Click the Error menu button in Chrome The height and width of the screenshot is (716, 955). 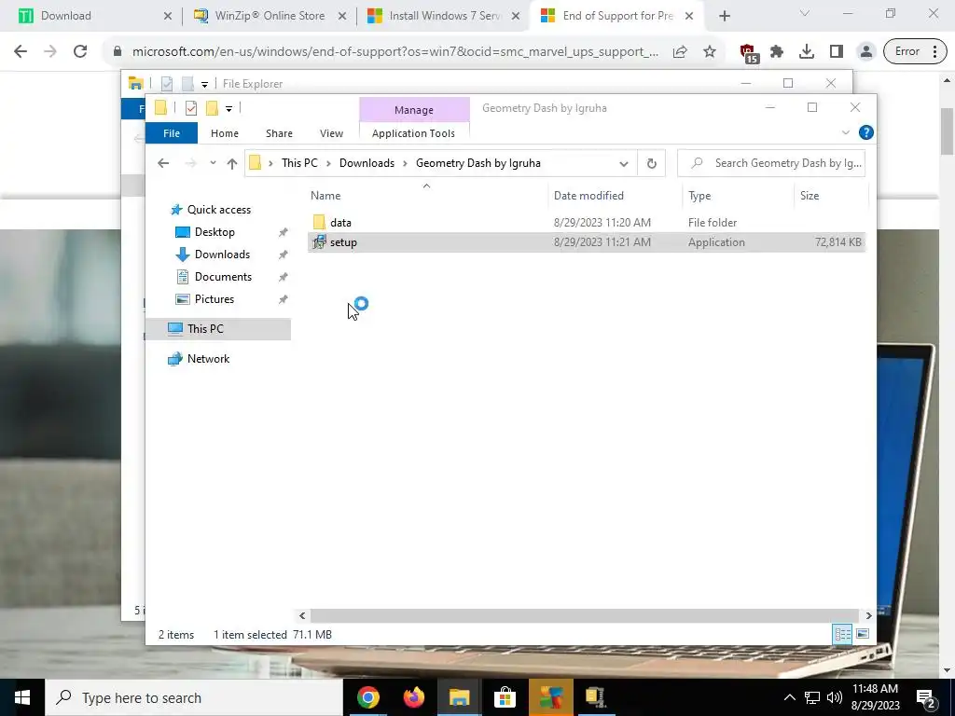pos(915,52)
